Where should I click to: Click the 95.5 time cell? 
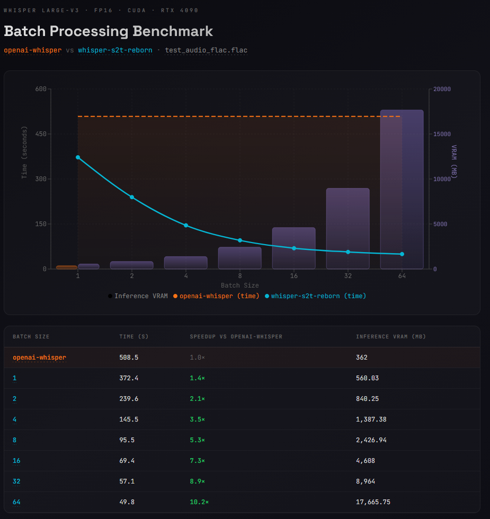point(127,440)
